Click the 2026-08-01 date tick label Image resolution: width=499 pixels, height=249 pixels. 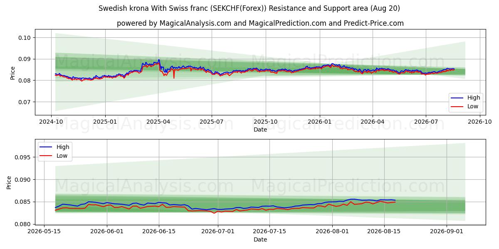point(332,232)
